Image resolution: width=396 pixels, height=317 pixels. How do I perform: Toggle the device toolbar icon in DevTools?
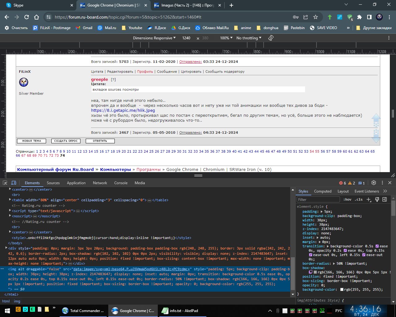[x=14, y=183]
